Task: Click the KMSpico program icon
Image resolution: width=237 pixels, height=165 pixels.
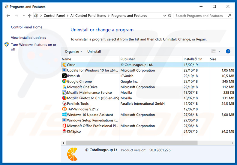Action: point(64,131)
